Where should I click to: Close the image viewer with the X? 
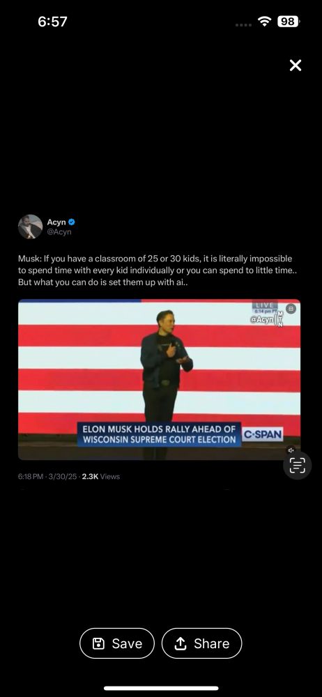(x=296, y=66)
